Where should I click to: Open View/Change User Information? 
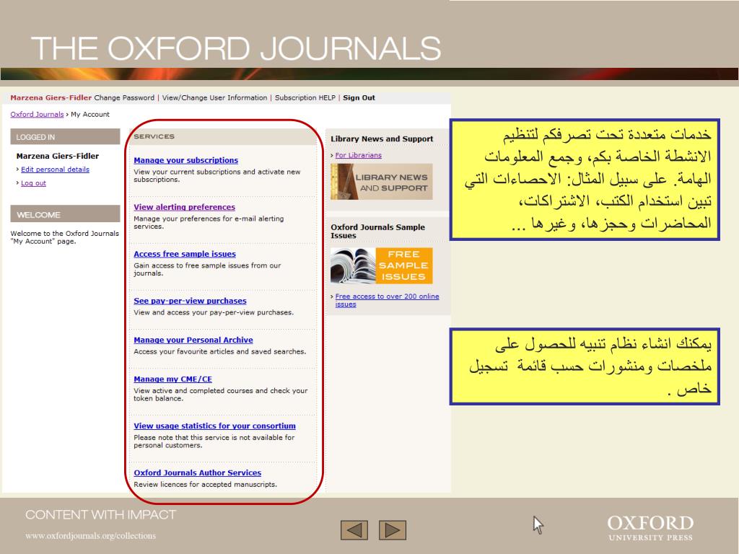(x=214, y=97)
